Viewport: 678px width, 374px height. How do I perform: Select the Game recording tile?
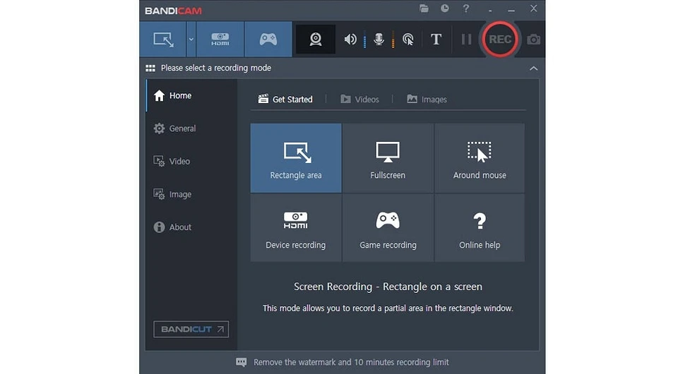388,229
